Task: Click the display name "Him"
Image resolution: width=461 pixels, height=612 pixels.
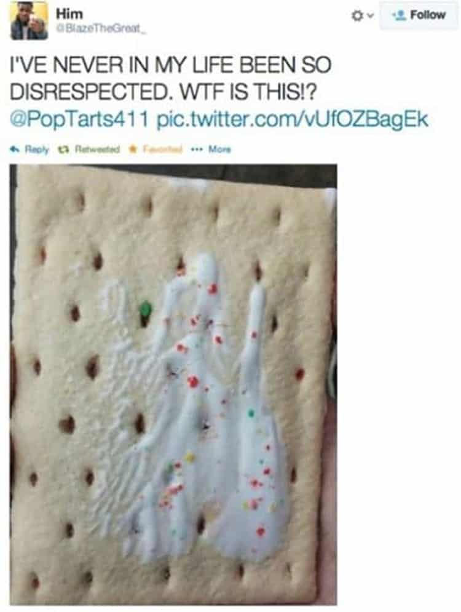Action: tap(69, 14)
